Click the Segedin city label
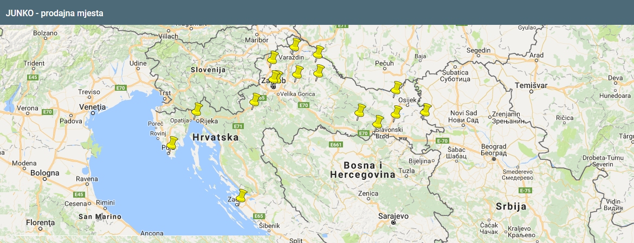The image size is (634, 243). click(x=478, y=50)
